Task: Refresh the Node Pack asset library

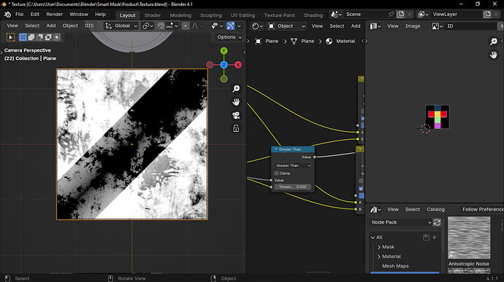Action: point(437,222)
